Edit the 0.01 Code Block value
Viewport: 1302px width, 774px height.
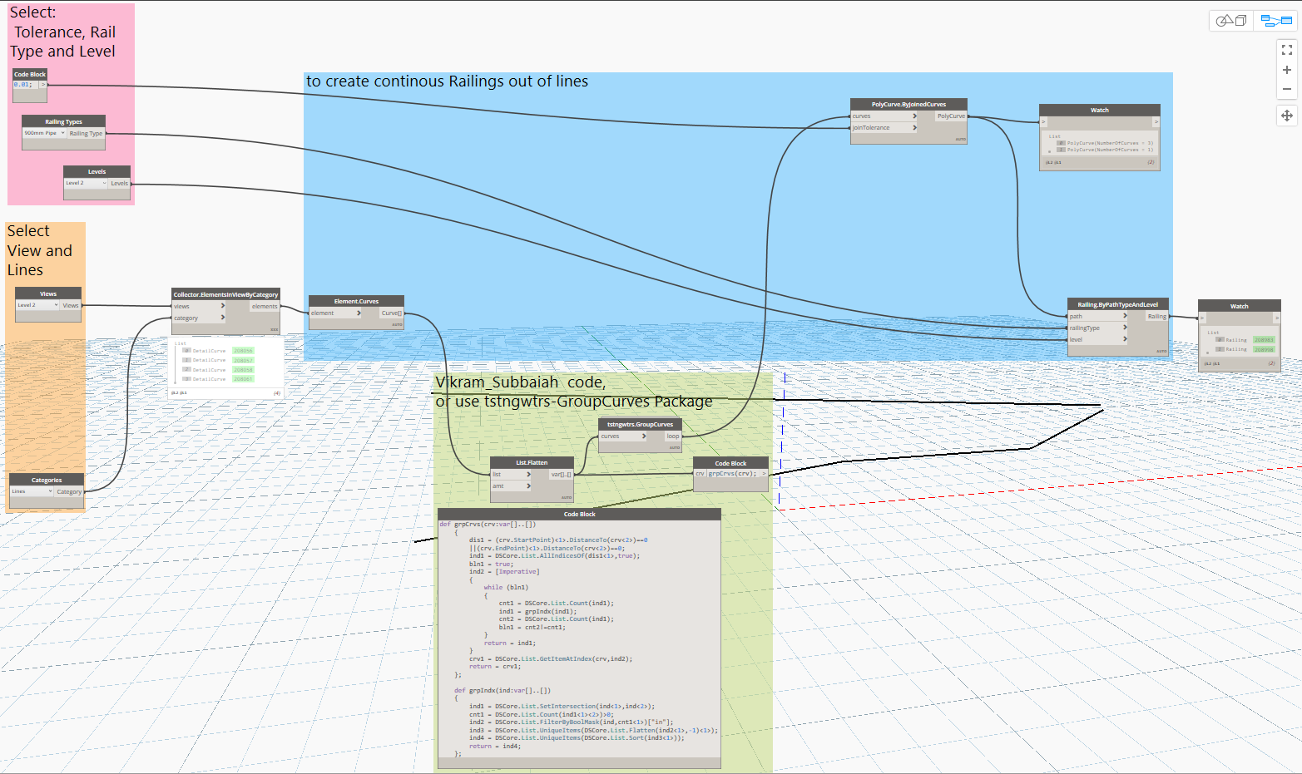tap(23, 85)
